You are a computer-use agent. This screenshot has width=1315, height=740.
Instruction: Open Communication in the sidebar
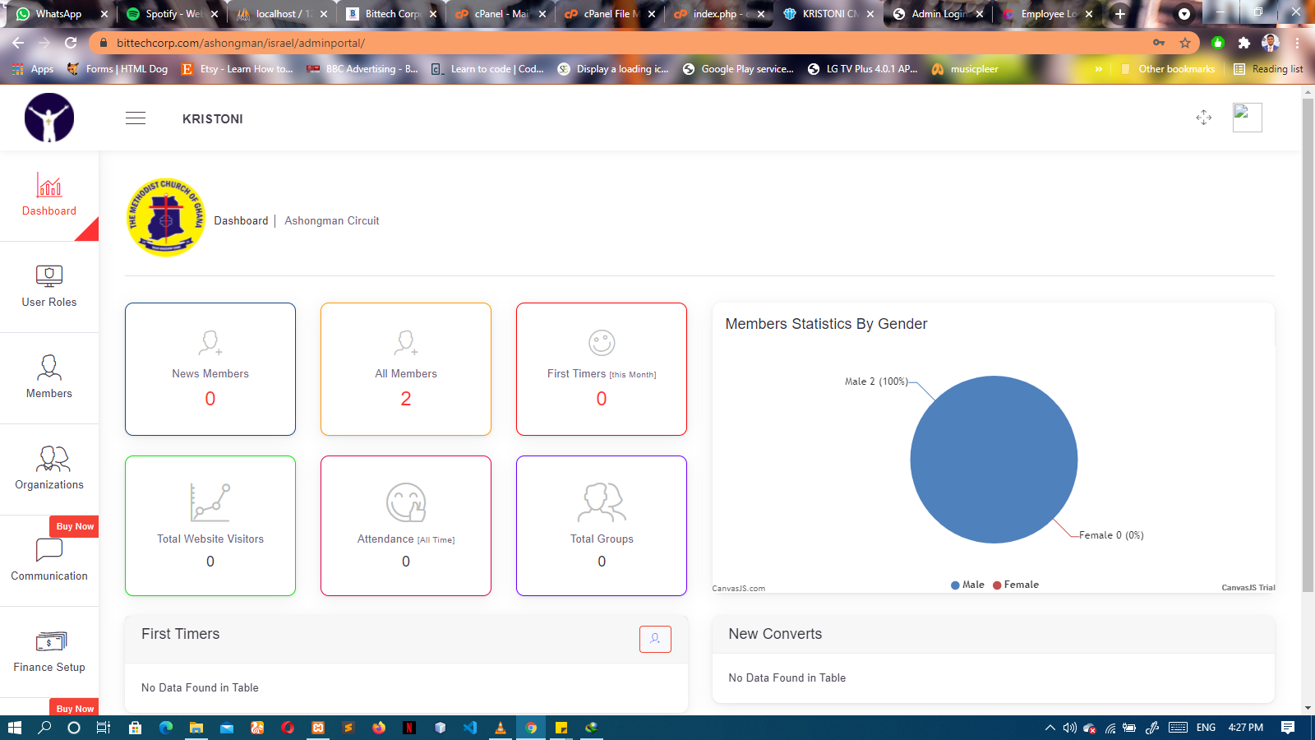tap(49, 559)
